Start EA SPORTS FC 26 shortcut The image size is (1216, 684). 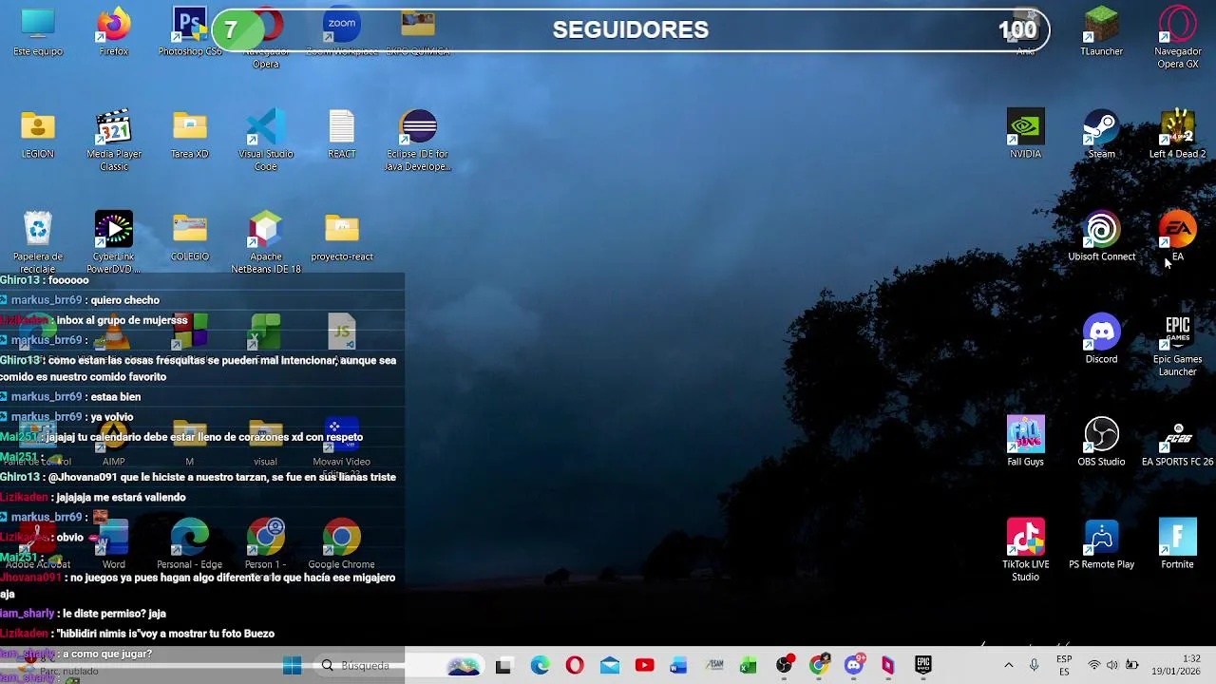pyautogui.click(x=1178, y=442)
